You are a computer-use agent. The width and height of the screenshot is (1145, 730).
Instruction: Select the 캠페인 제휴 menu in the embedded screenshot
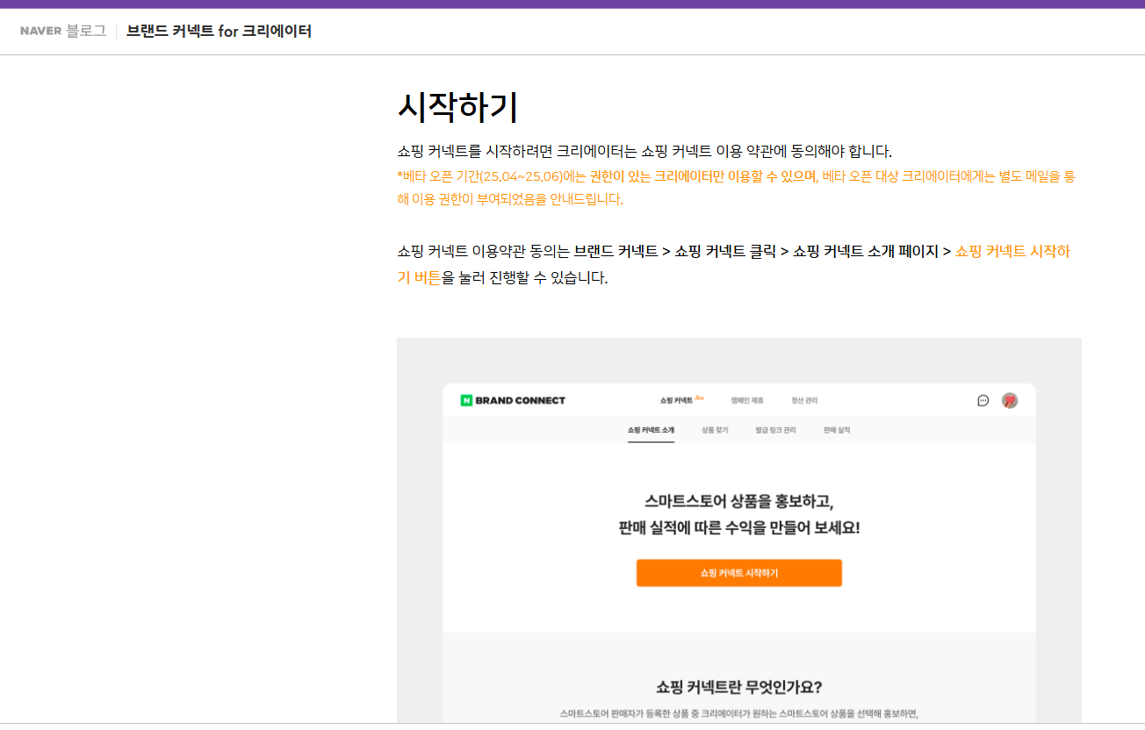[x=747, y=401]
